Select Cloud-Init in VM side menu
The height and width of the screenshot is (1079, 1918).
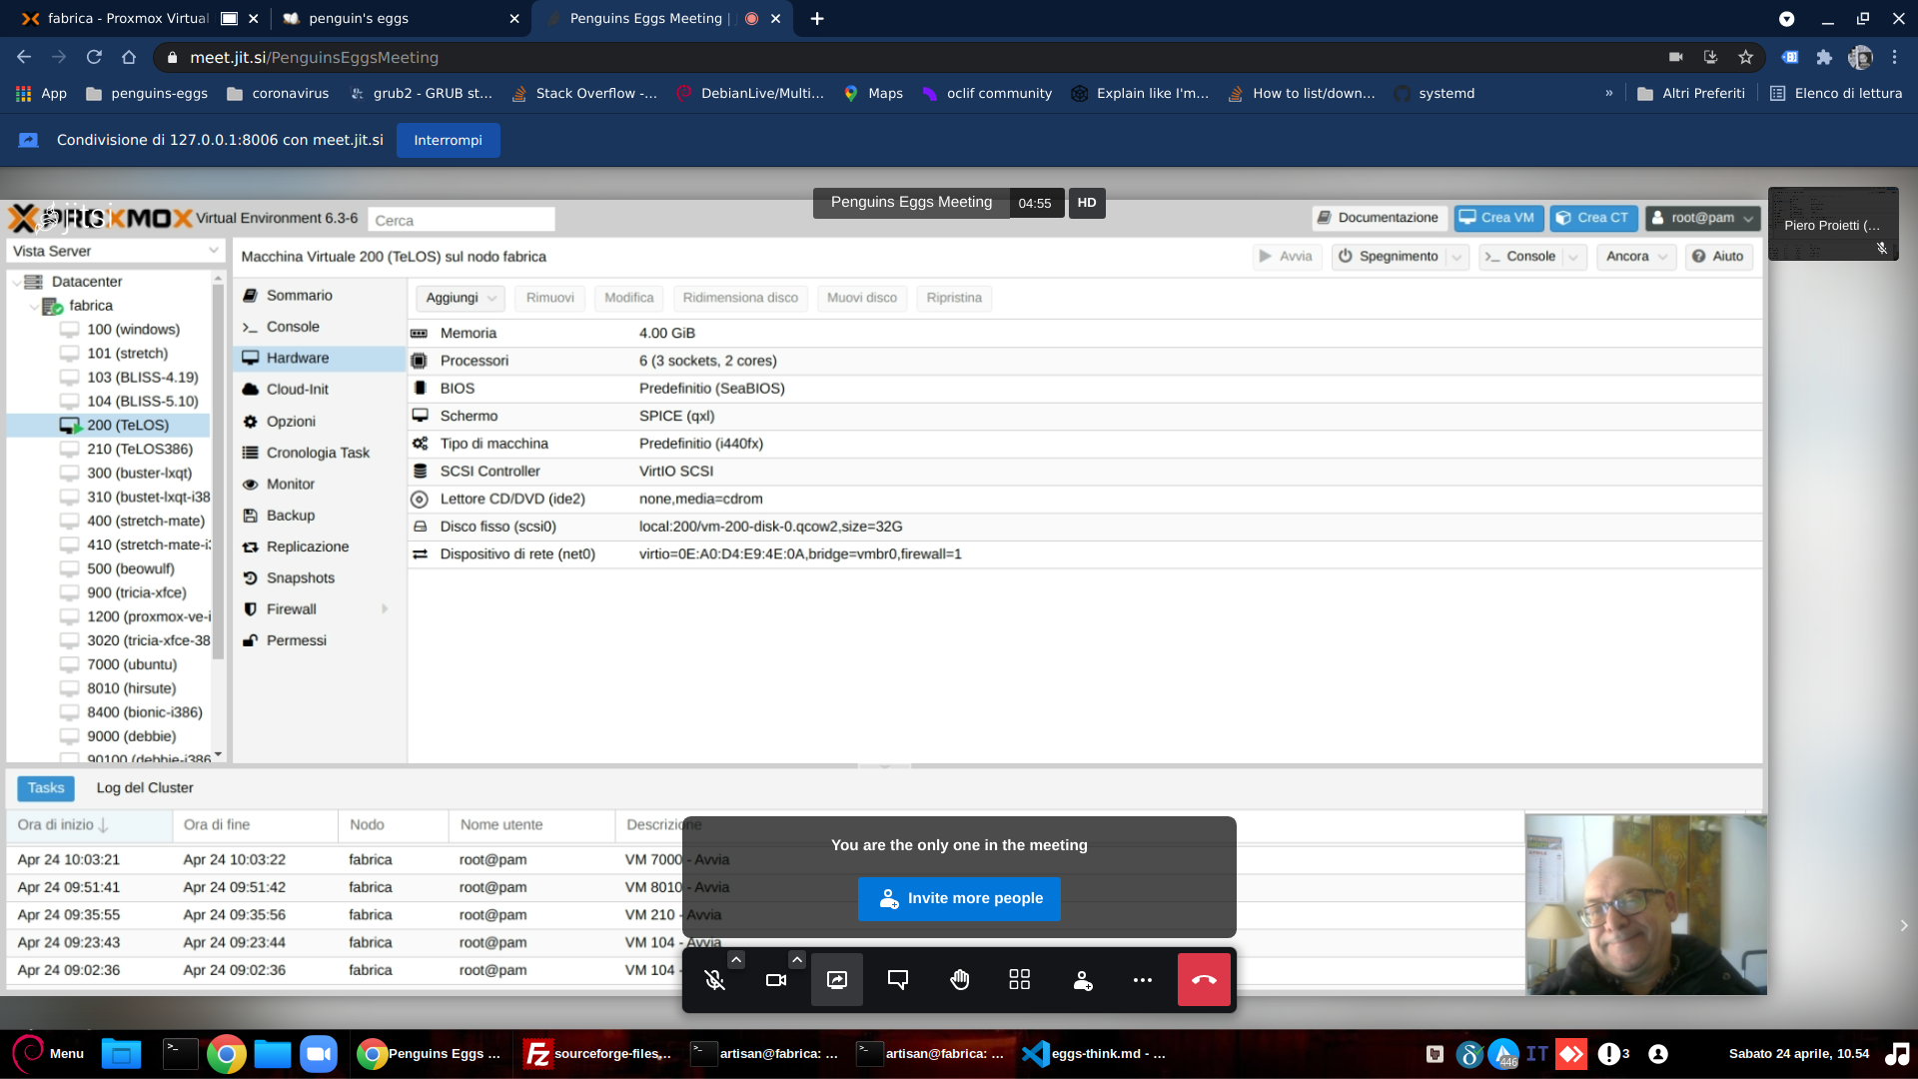[298, 390]
